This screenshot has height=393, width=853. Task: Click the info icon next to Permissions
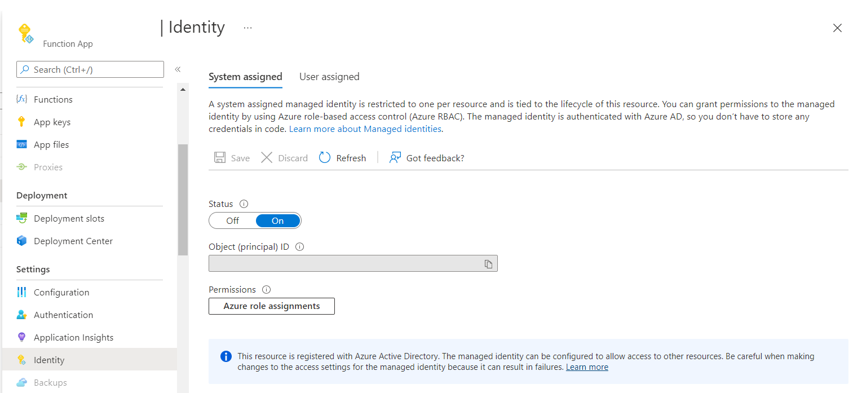(x=267, y=290)
